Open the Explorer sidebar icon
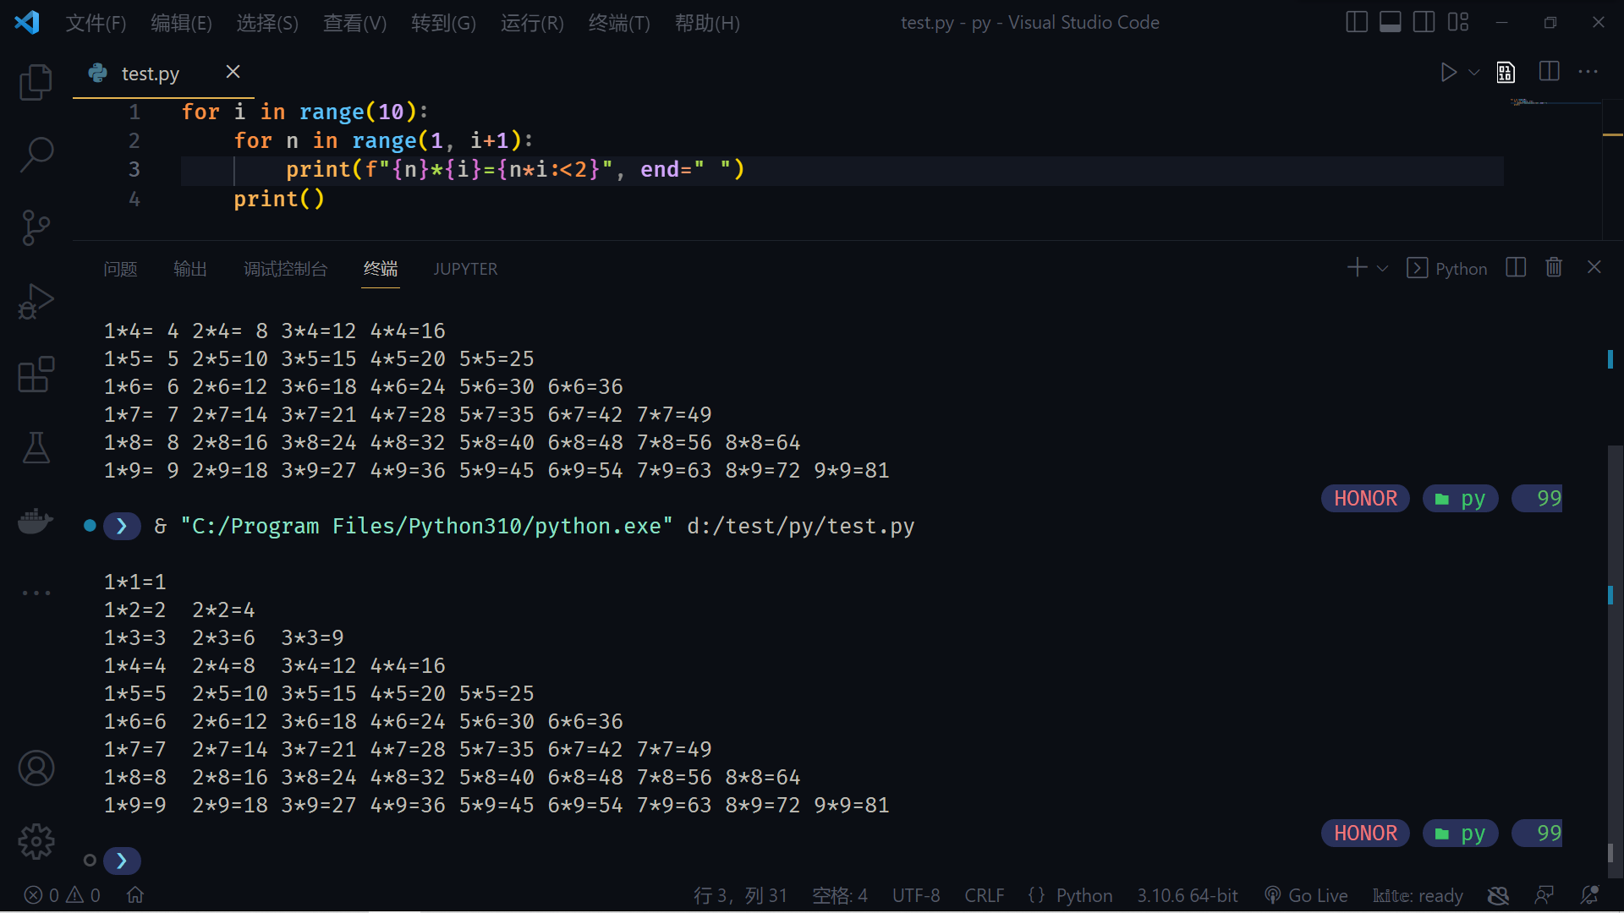This screenshot has width=1624, height=913. 35,81
